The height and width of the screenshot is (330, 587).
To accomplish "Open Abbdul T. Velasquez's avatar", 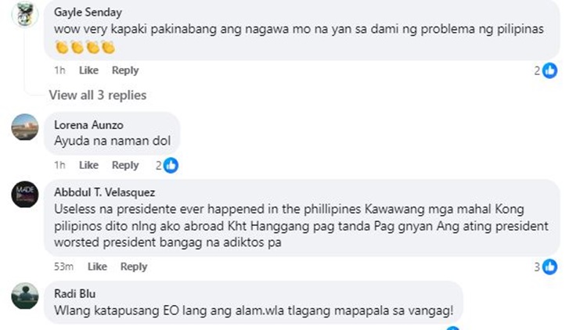I will tap(25, 194).
